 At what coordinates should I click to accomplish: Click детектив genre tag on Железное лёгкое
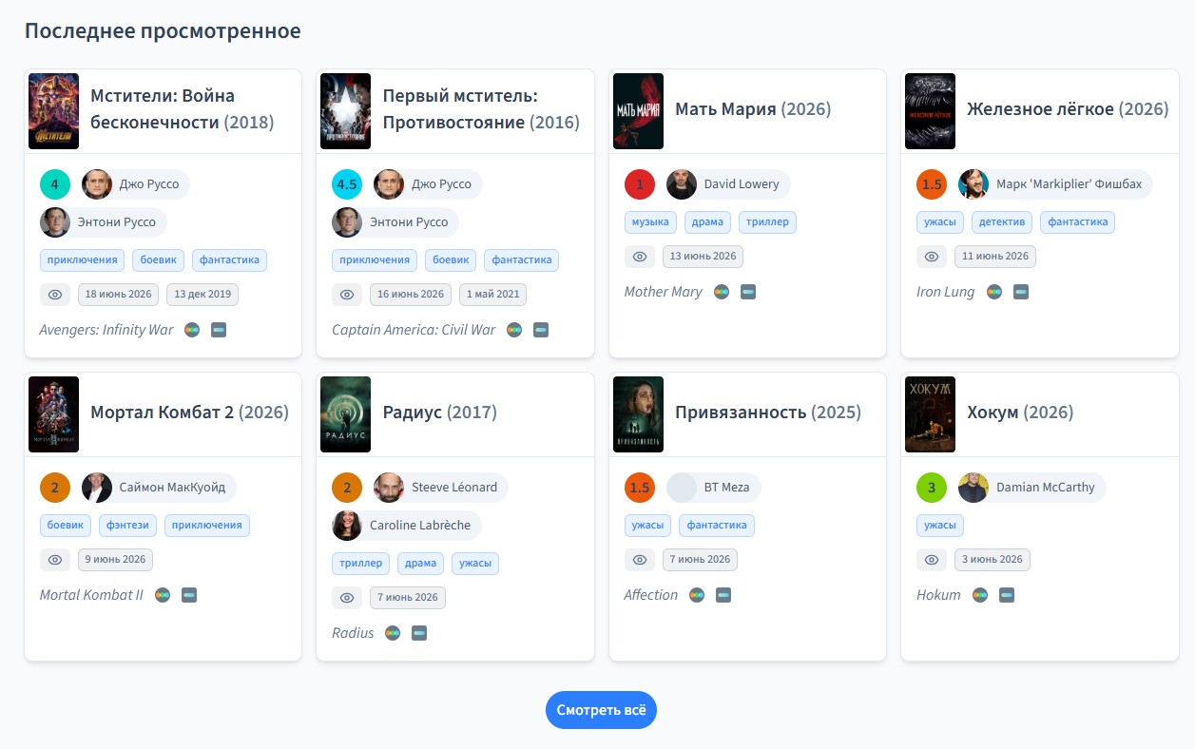point(1002,222)
